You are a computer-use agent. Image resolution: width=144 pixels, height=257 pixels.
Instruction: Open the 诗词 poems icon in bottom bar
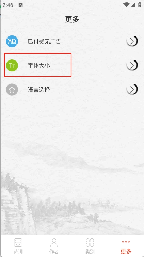(x=18, y=243)
